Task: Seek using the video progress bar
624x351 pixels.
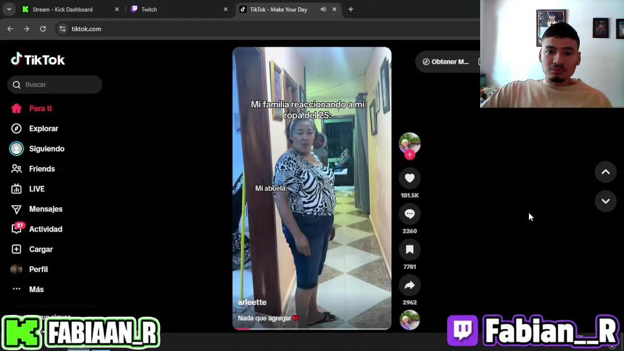Action: 312,329
